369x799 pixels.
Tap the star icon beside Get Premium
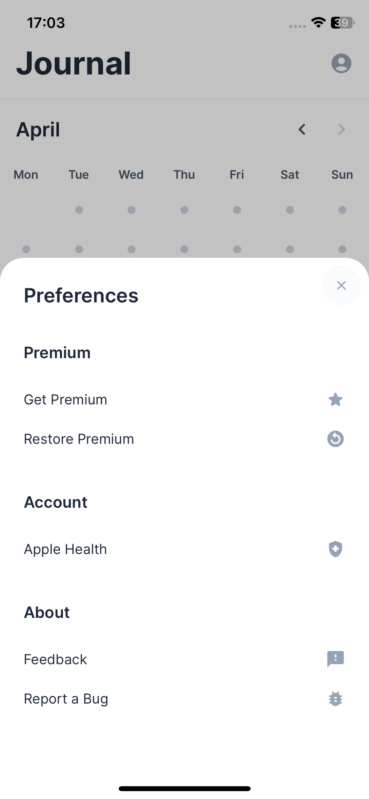[335, 399]
